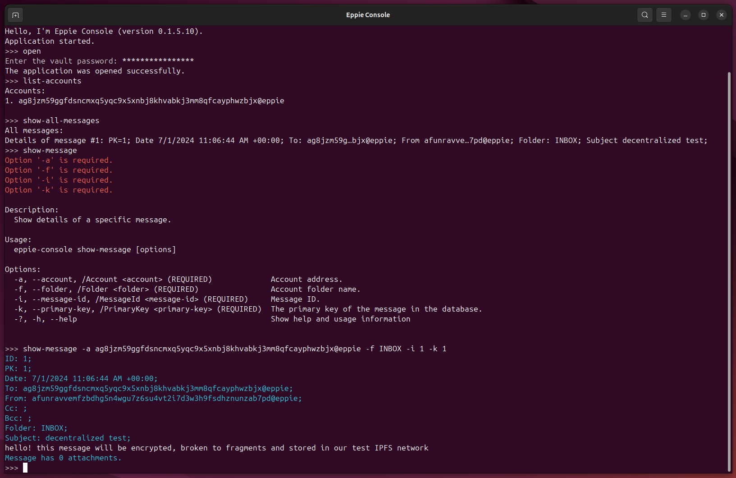Image resolution: width=736 pixels, height=478 pixels.
Task: Click the account address under Accounts list
Action: (151, 101)
